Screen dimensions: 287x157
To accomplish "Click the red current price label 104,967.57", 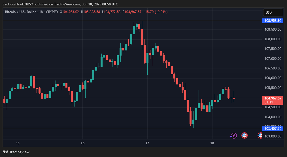I will coord(273,98).
